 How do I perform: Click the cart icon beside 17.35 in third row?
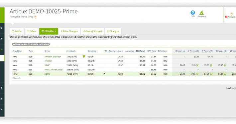211,65
